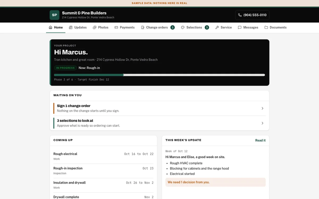The width and height of the screenshot is (319, 199).
Task: Click Read it link for this week's update
Action: (x=260, y=140)
